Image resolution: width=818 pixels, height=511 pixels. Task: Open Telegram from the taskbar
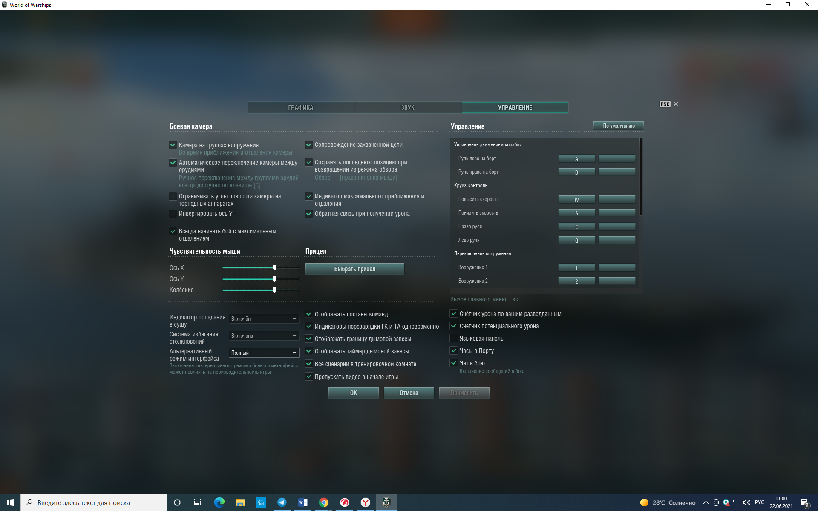[x=282, y=502]
